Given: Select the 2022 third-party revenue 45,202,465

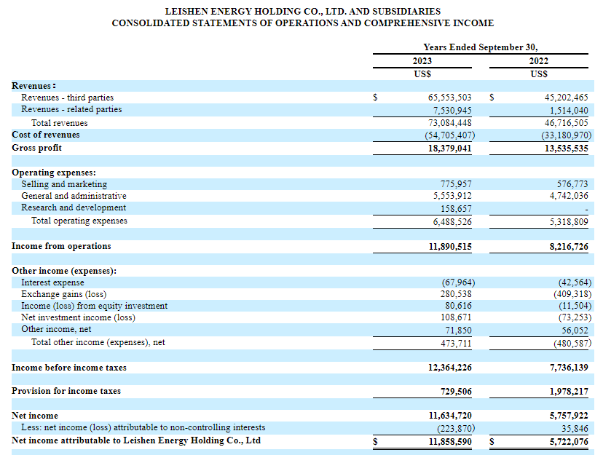Looking at the screenshot, I should click(x=567, y=98).
